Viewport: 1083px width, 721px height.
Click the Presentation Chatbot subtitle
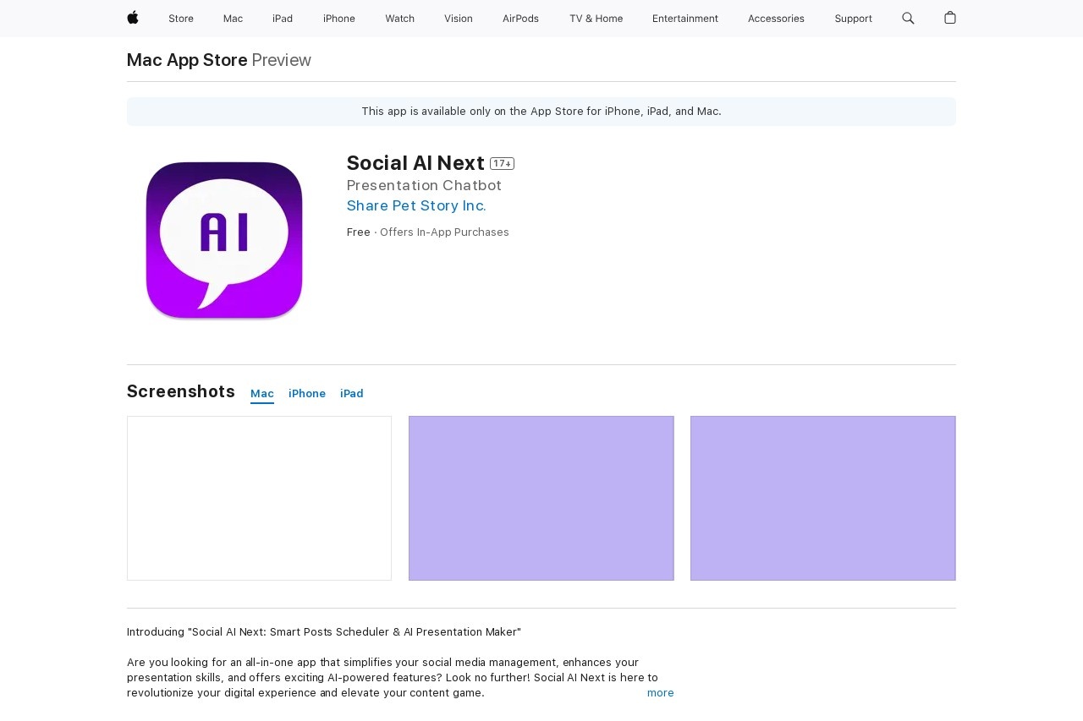point(424,185)
